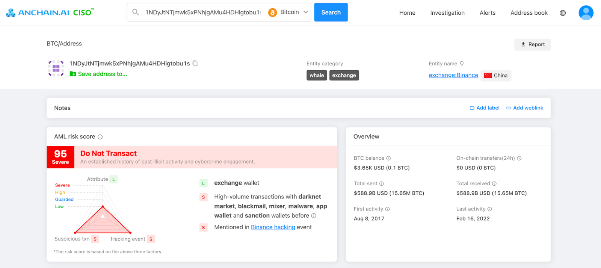Click Save address to... link
Image resolution: width=601 pixels, height=268 pixels.
tap(103, 74)
